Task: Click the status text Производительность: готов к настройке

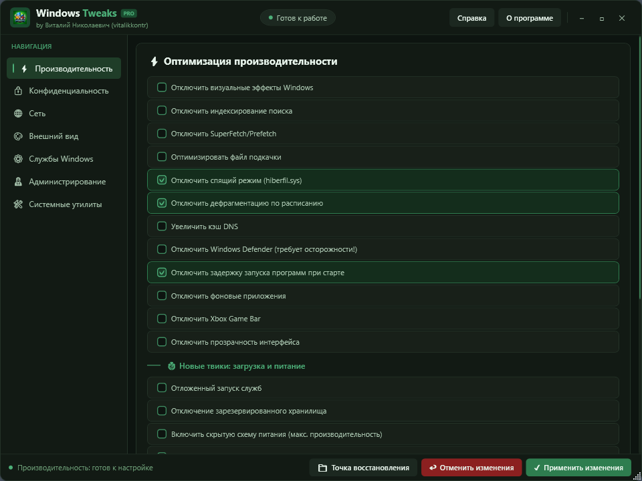Action: (85, 468)
